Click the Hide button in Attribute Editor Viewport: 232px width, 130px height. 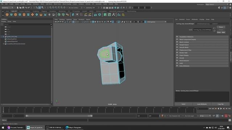tap(223, 32)
